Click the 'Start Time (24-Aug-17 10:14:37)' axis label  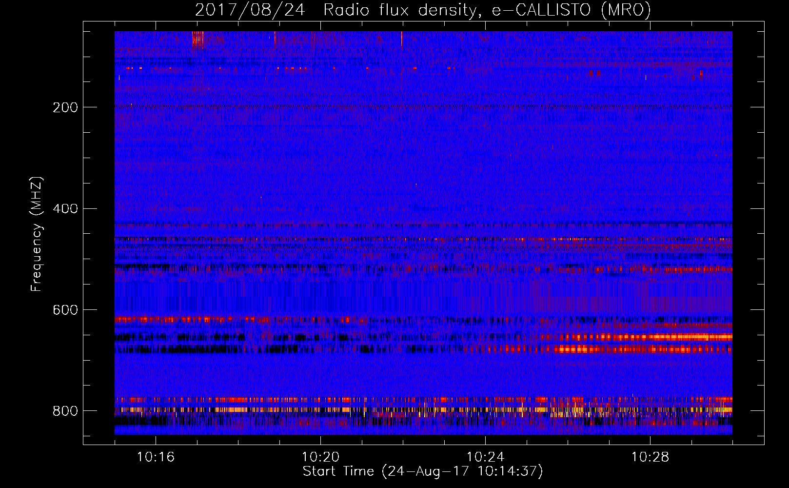(x=423, y=471)
